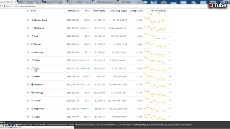The width and height of the screenshot is (230, 129).
Task: Click the Bitcoin Gold coin icon
Action: coord(32,20)
